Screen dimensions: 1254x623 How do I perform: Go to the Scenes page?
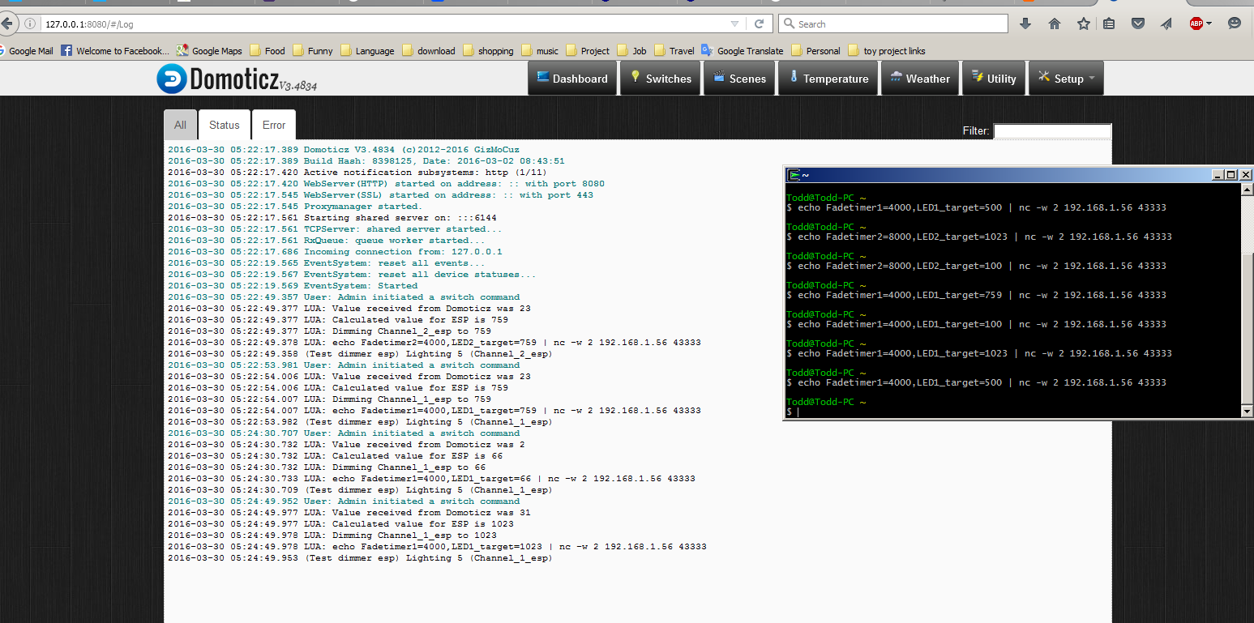(738, 79)
